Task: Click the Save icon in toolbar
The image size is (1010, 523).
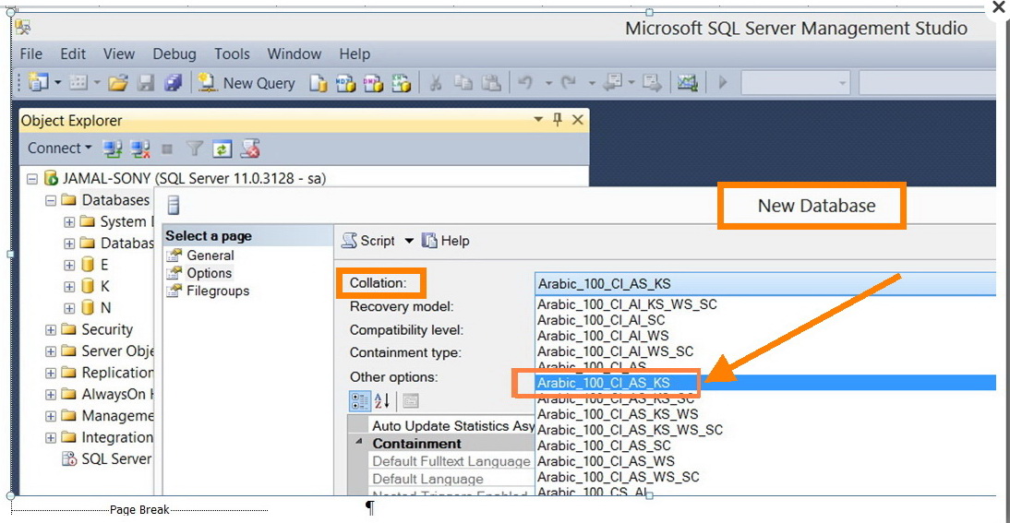Action: (x=146, y=83)
